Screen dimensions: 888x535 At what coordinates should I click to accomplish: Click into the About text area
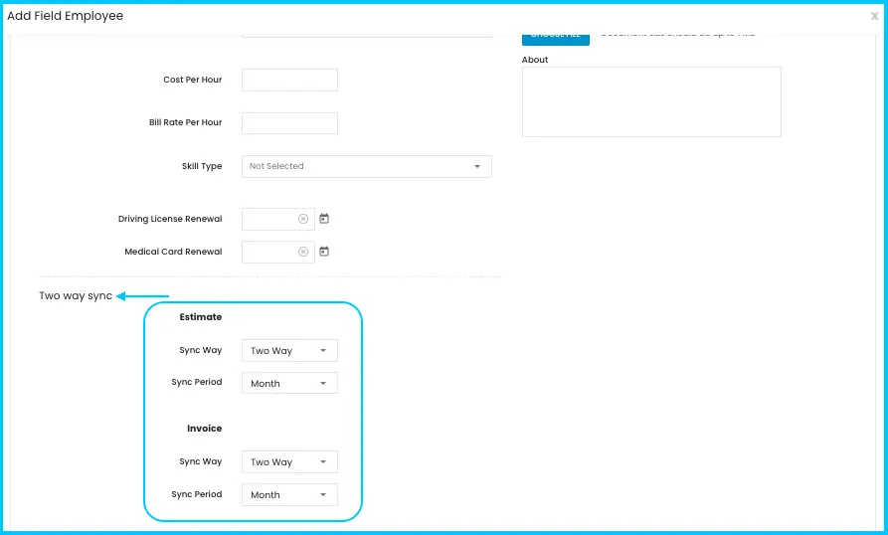point(651,101)
